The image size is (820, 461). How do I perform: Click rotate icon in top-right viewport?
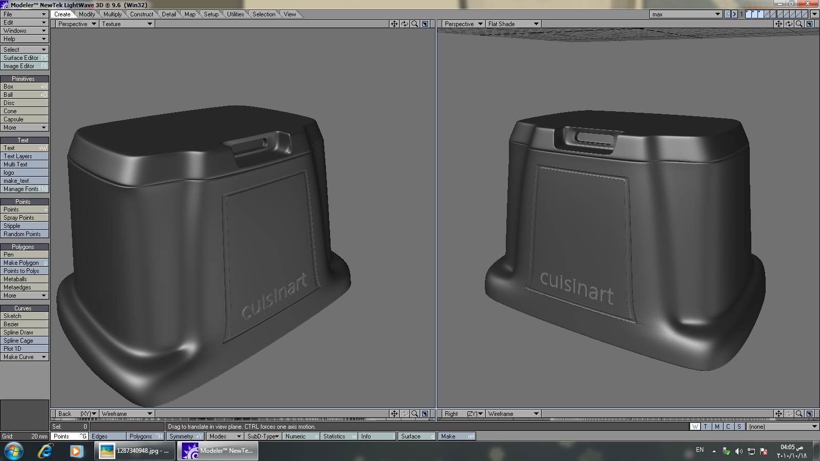point(789,24)
